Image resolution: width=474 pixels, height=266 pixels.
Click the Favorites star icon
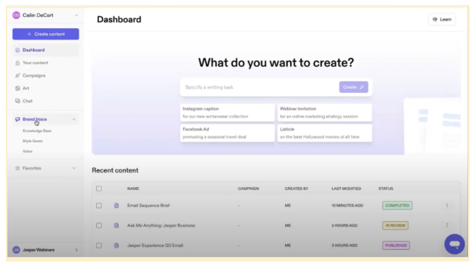click(x=18, y=168)
